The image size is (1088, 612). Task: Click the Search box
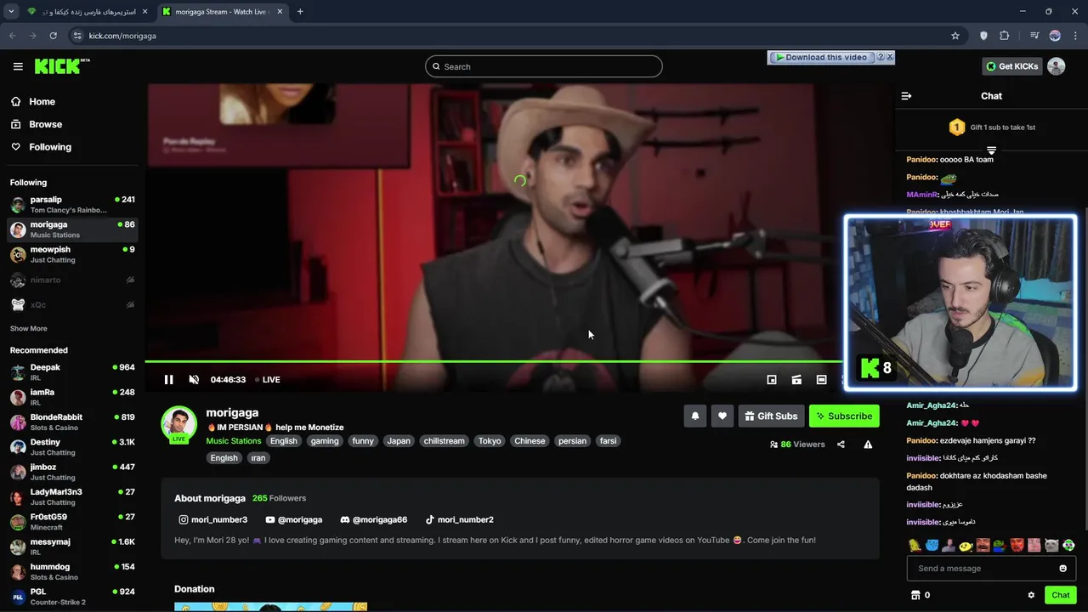click(x=544, y=66)
